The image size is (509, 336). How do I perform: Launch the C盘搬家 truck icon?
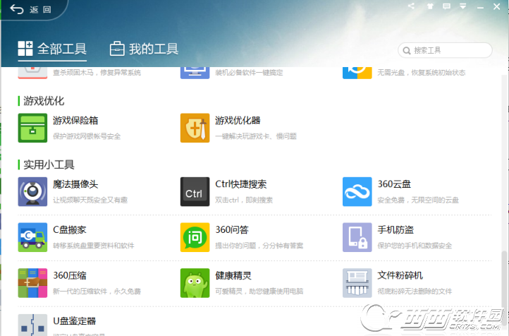[32, 237]
